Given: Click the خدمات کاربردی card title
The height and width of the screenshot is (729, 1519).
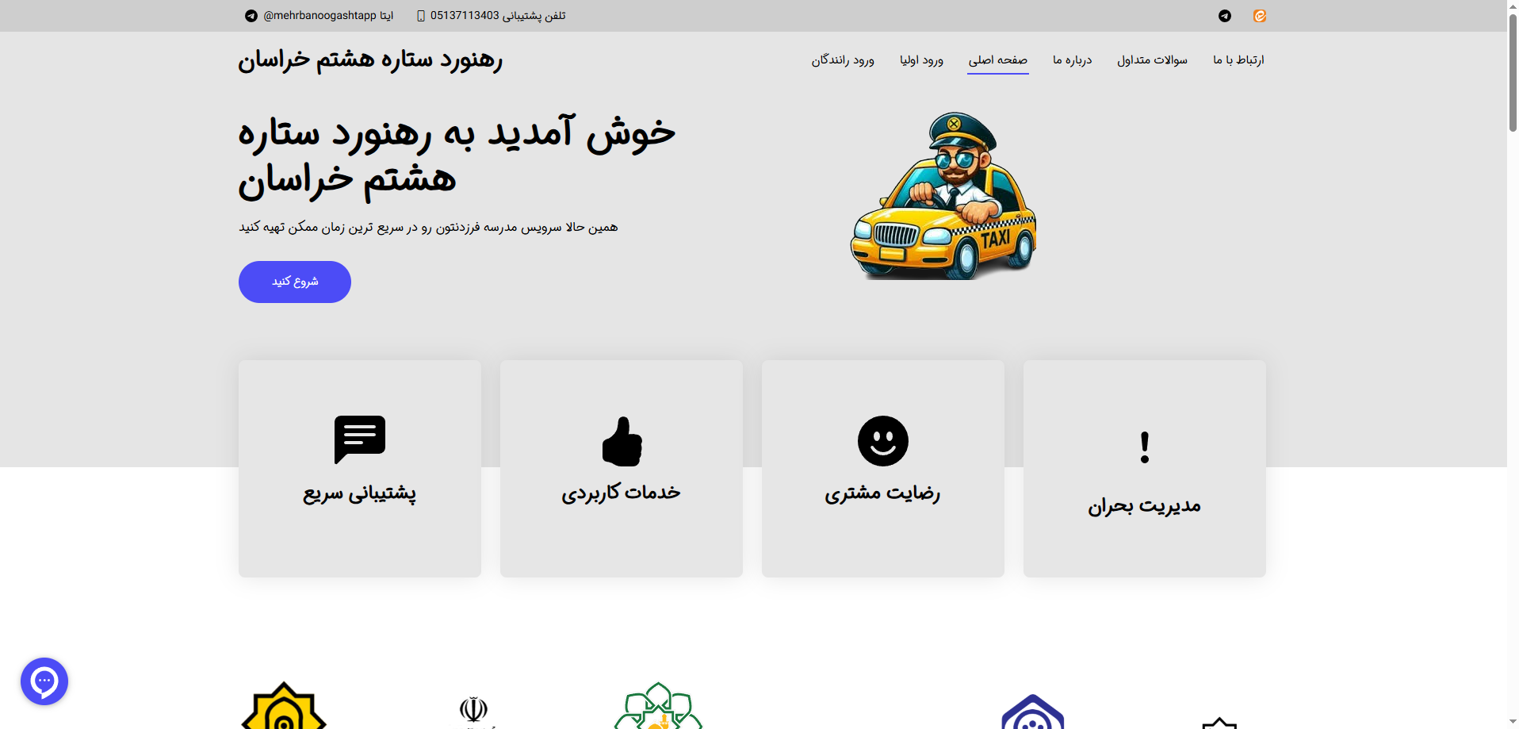Looking at the screenshot, I should pyautogui.click(x=622, y=493).
